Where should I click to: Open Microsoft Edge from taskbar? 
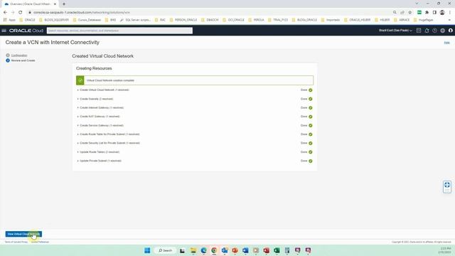[x=204, y=250]
